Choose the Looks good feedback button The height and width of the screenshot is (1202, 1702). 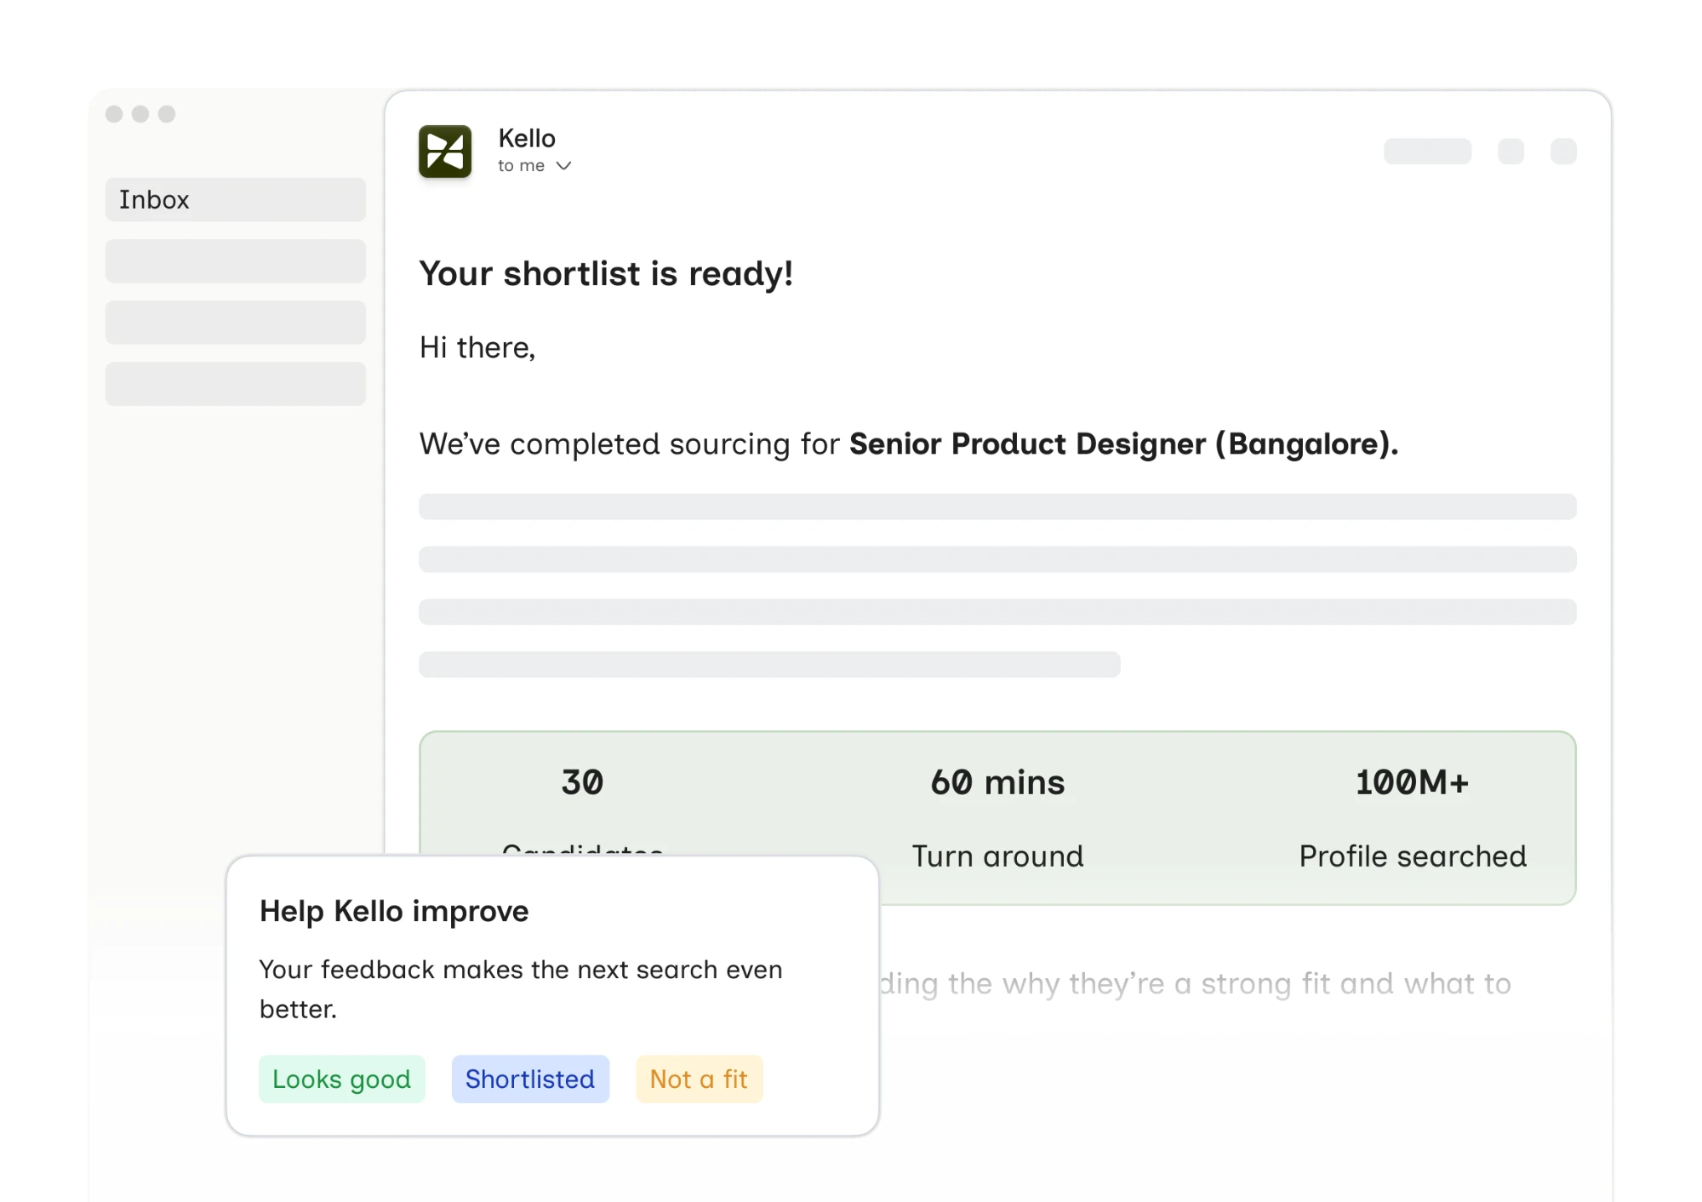[341, 1079]
